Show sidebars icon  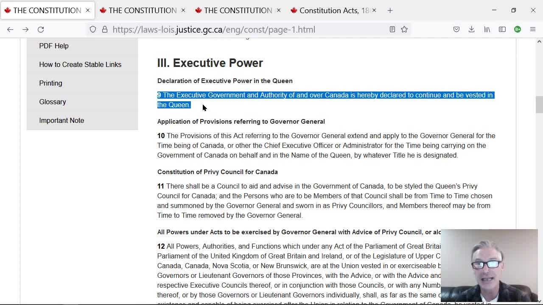point(502,29)
